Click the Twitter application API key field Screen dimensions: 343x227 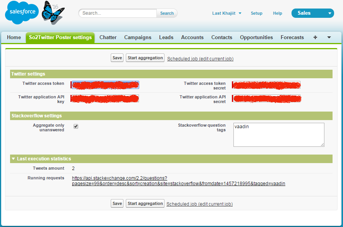tap(105, 98)
